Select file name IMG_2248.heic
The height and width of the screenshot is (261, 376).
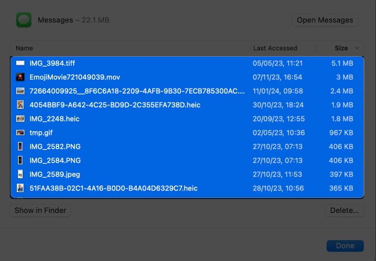coord(55,119)
